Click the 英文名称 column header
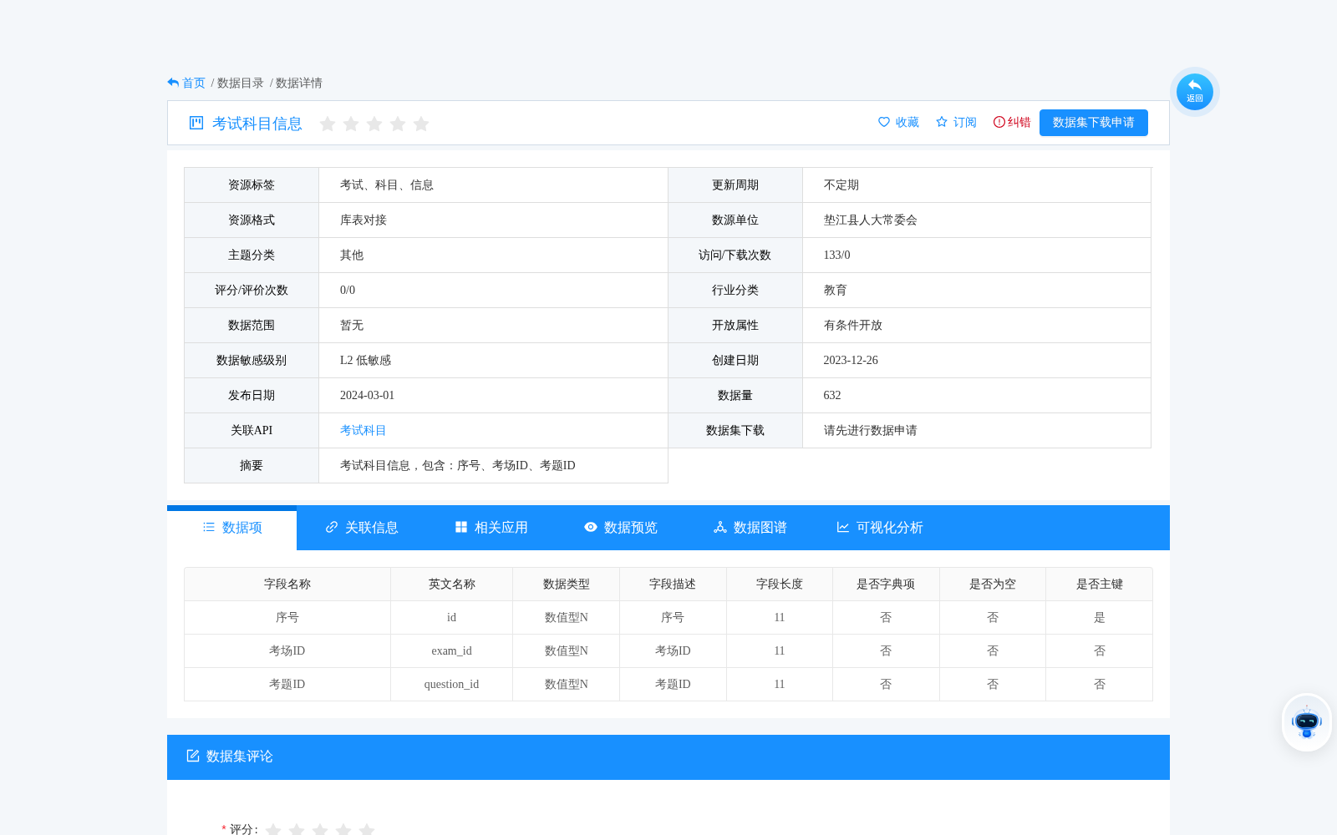 click(452, 584)
